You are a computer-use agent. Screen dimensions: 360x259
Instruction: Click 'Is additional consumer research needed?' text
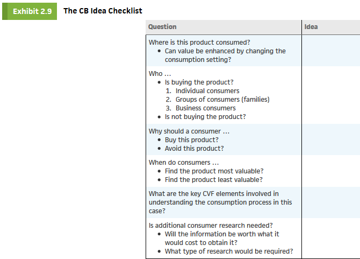coord(211,226)
